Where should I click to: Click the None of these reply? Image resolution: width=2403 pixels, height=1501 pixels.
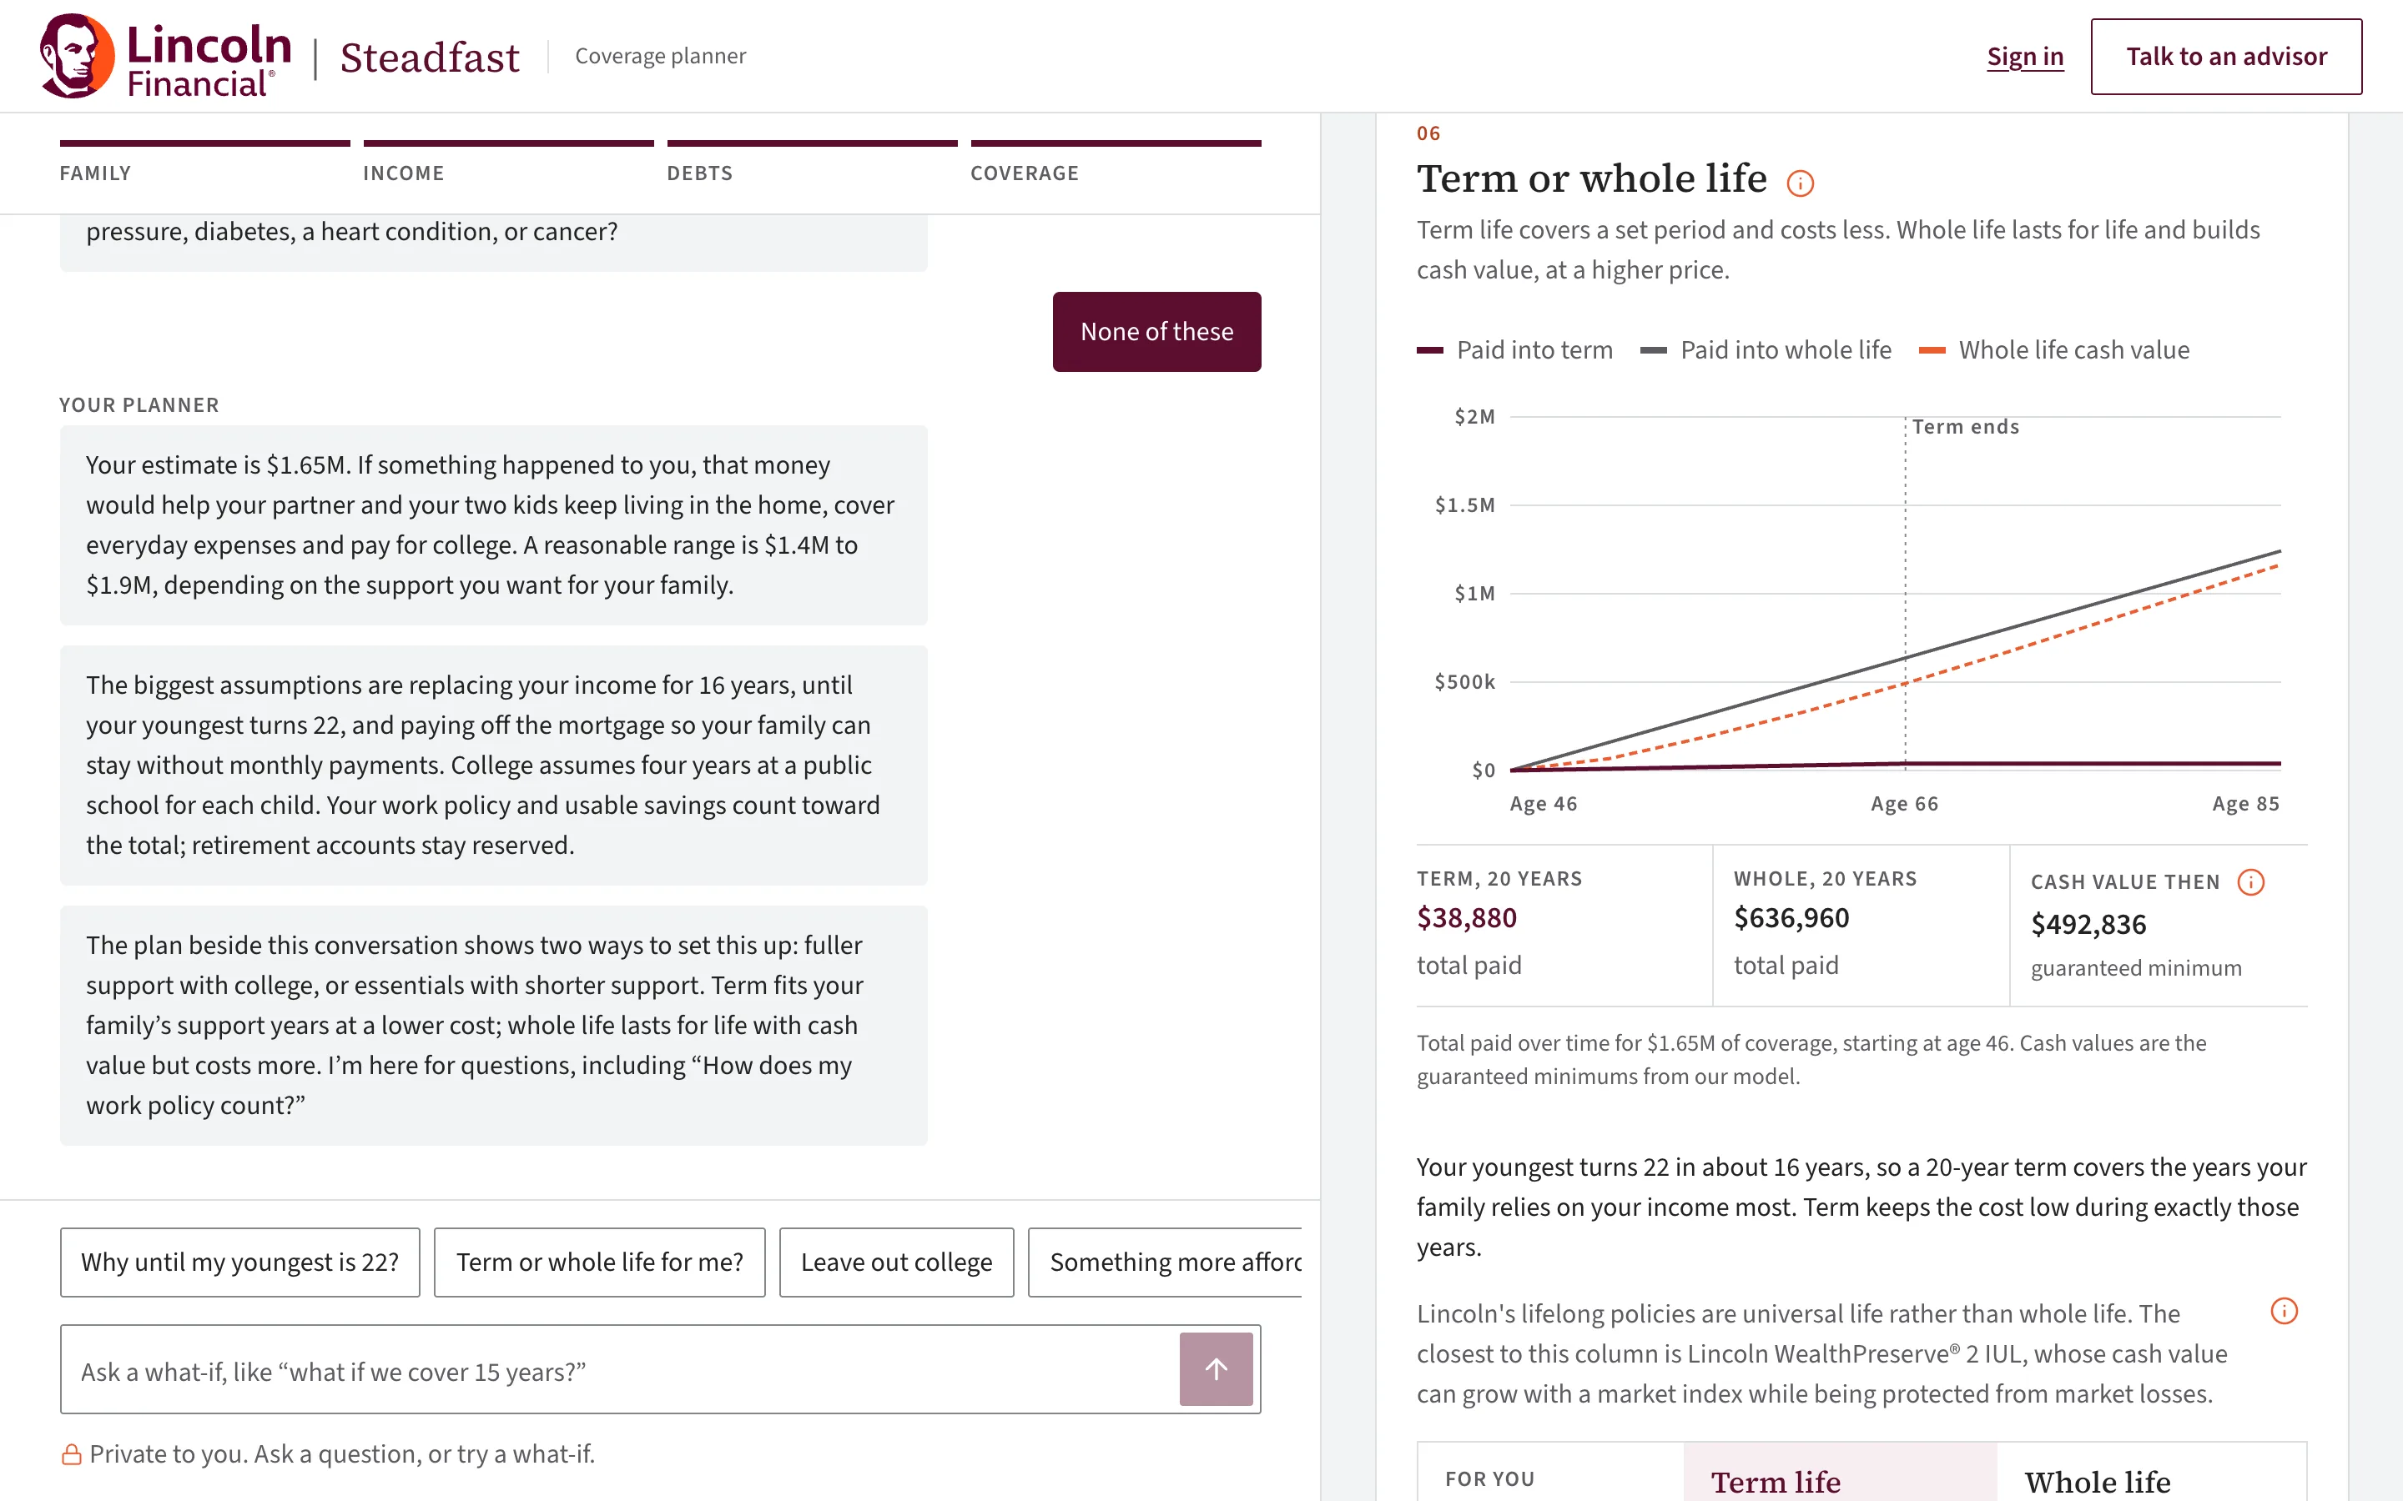pyautogui.click(x=1156, y=332)
